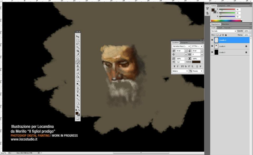
Task: Toggle lock position icon
Action: coord(223,35)
